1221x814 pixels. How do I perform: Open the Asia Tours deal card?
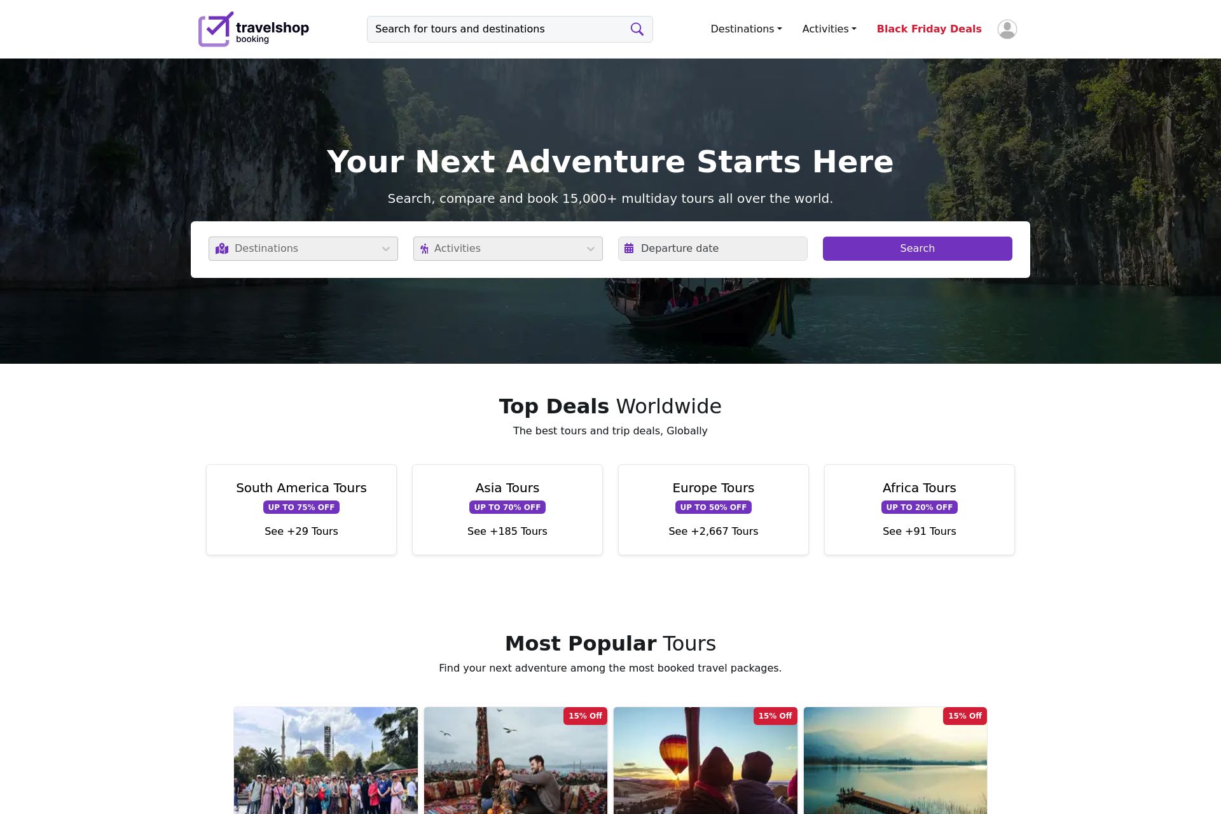(x=507, y=509)
